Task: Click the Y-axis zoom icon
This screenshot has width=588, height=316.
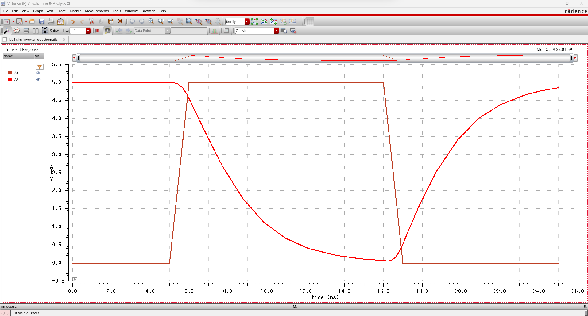Action: pyautogui.click(x=208, y=21)
